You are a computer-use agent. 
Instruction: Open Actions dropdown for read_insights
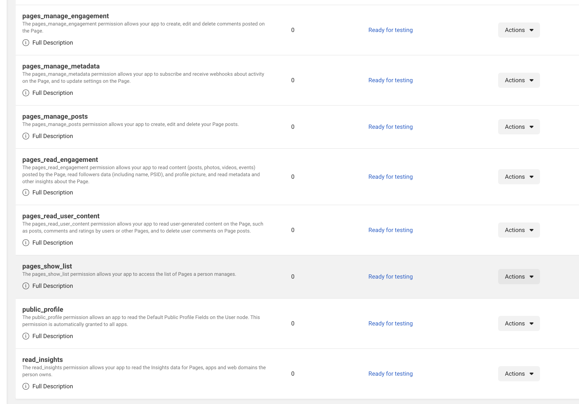click(x=519, y=374)
